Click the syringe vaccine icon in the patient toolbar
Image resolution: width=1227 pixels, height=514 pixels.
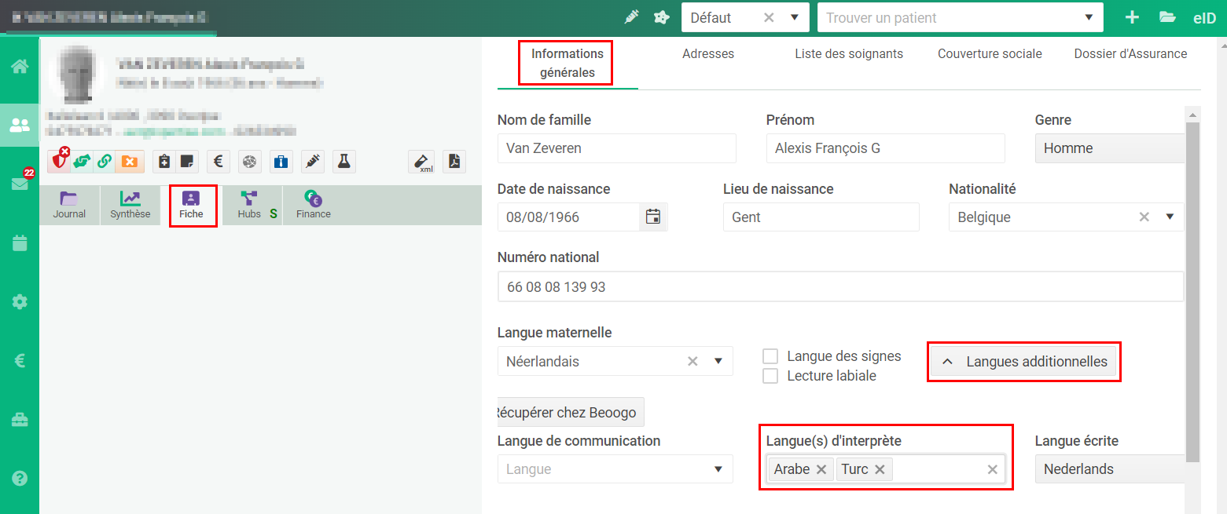click(313, 162)
